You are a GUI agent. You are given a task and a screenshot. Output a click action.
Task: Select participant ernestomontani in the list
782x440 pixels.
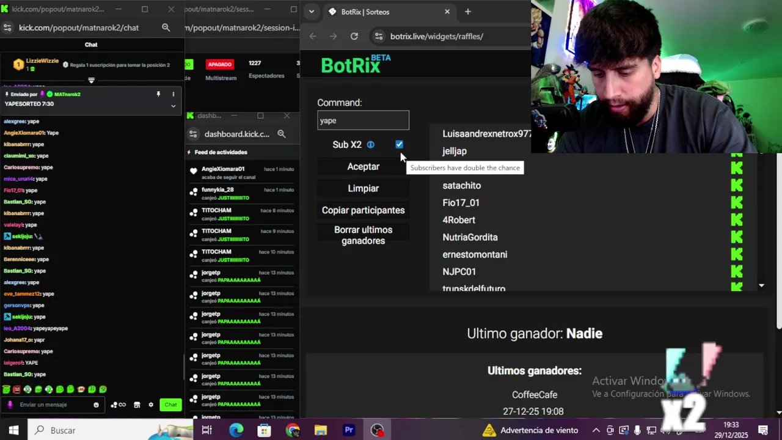click(x=475, y=254)
